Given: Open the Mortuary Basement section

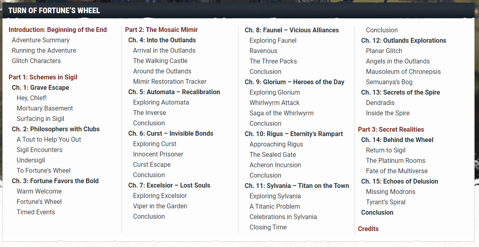Looking at the screenshot, I should (45, 109).
